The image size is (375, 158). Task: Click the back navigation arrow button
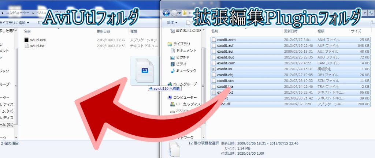tap(166, 13)
